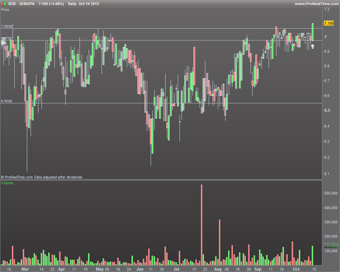Image resolution: width=340 pixels, height=272 pixels.
Task: Click the Jun label on time axis
Action: [x=140, y=269]
